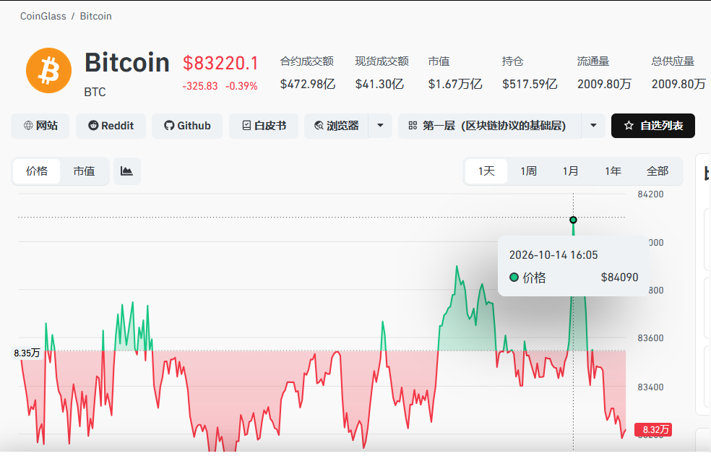The width and height of the screenshot is (711, 464).
Task: Select the 1周 time range
Action: click(x=528, y=171)
